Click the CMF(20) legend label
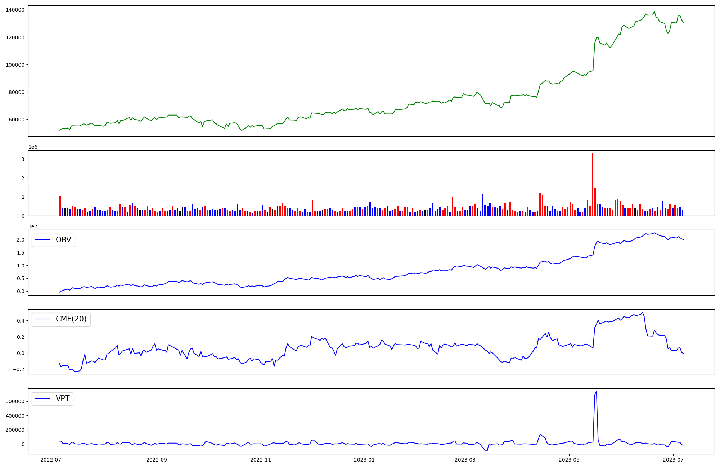 click(71, 319)
